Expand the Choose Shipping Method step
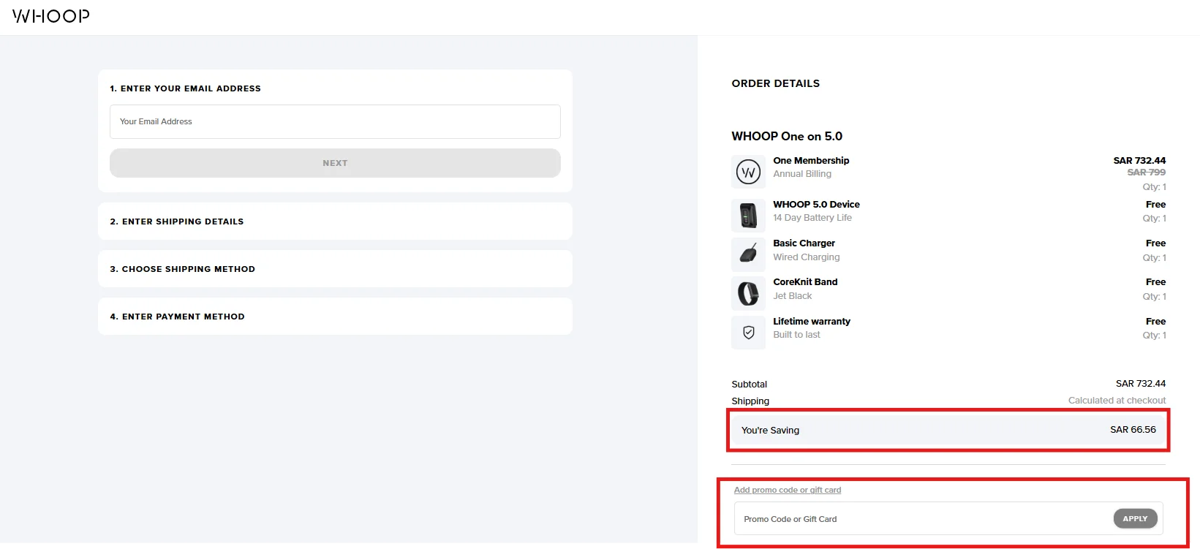The image size is (1200, 549). pos(335,269)
